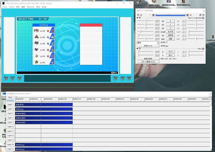Click the X movement mode button

(170, 21)
